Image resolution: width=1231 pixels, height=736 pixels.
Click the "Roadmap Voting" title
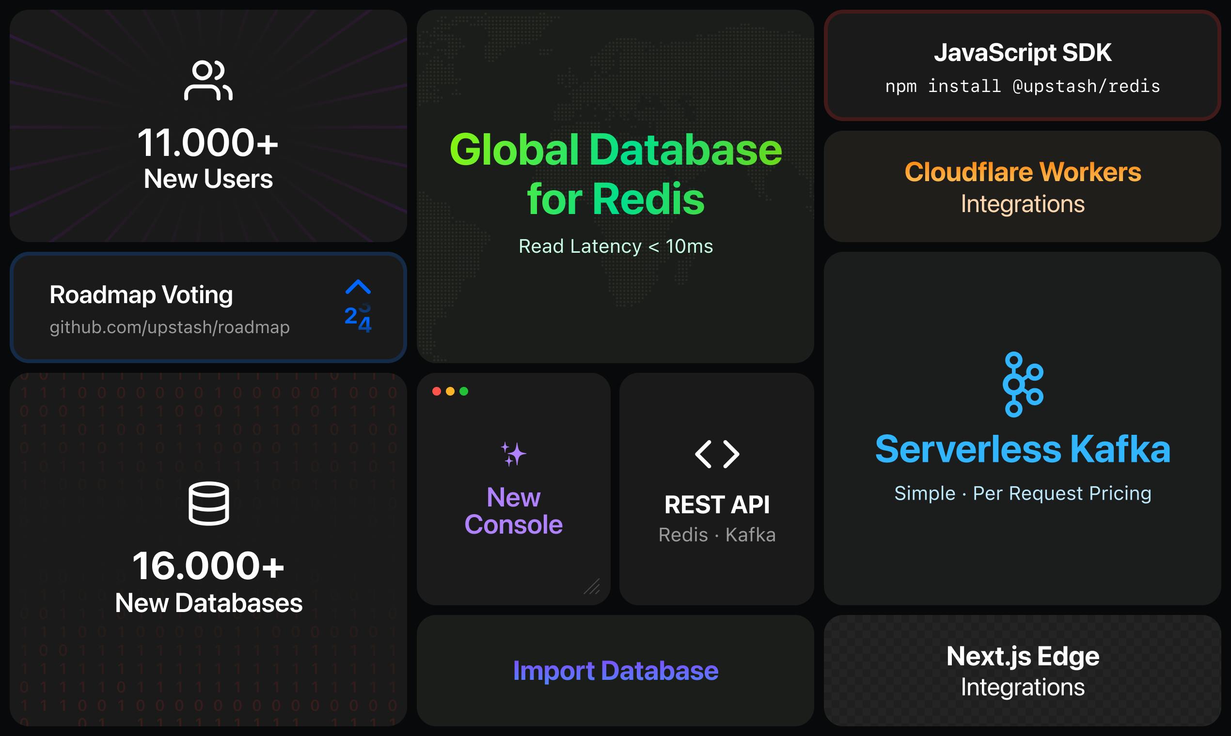pos(141,294)
